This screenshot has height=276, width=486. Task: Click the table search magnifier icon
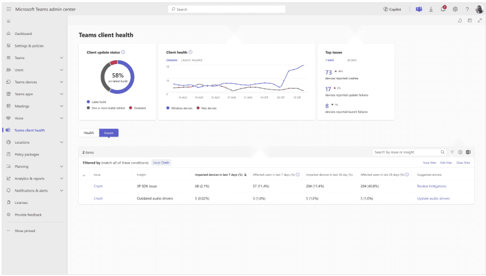tap(443, 153)
